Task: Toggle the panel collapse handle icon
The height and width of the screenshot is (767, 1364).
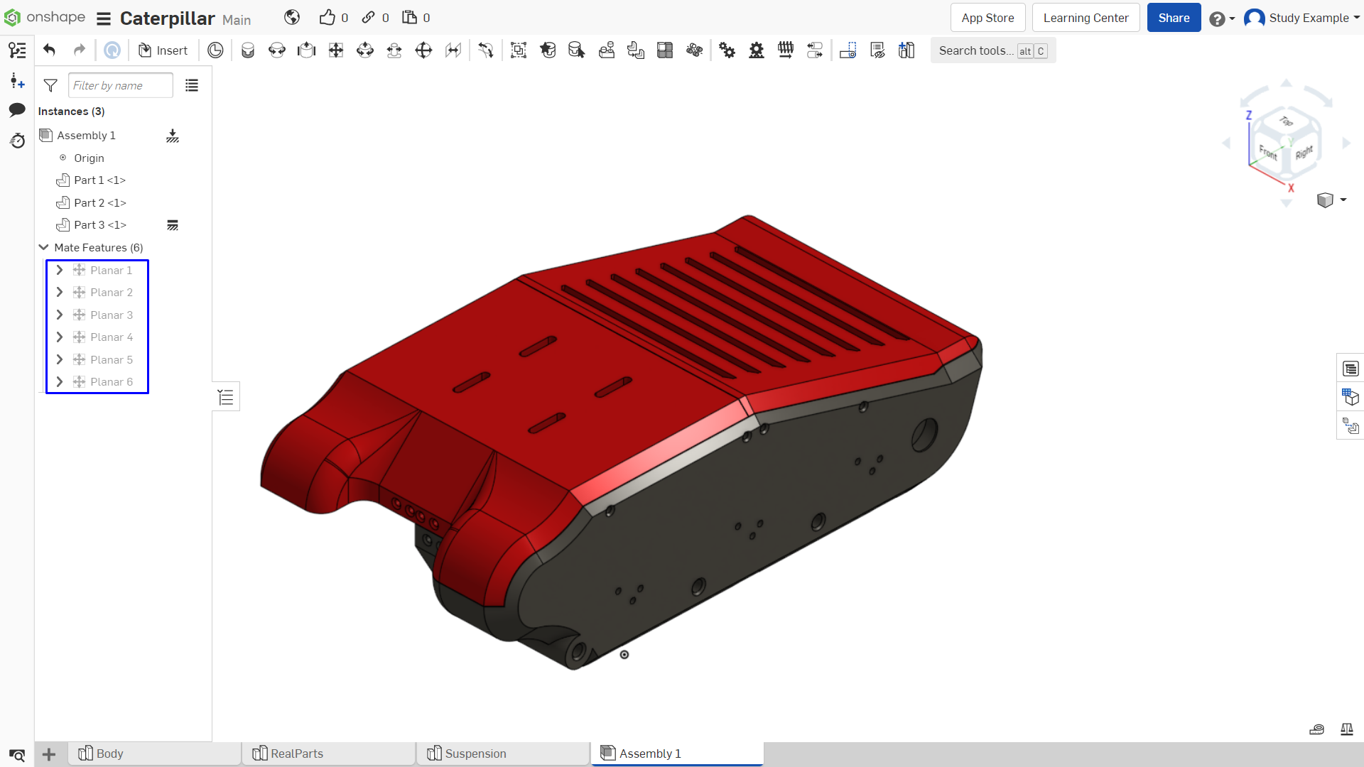Action: tap(226, 397)
